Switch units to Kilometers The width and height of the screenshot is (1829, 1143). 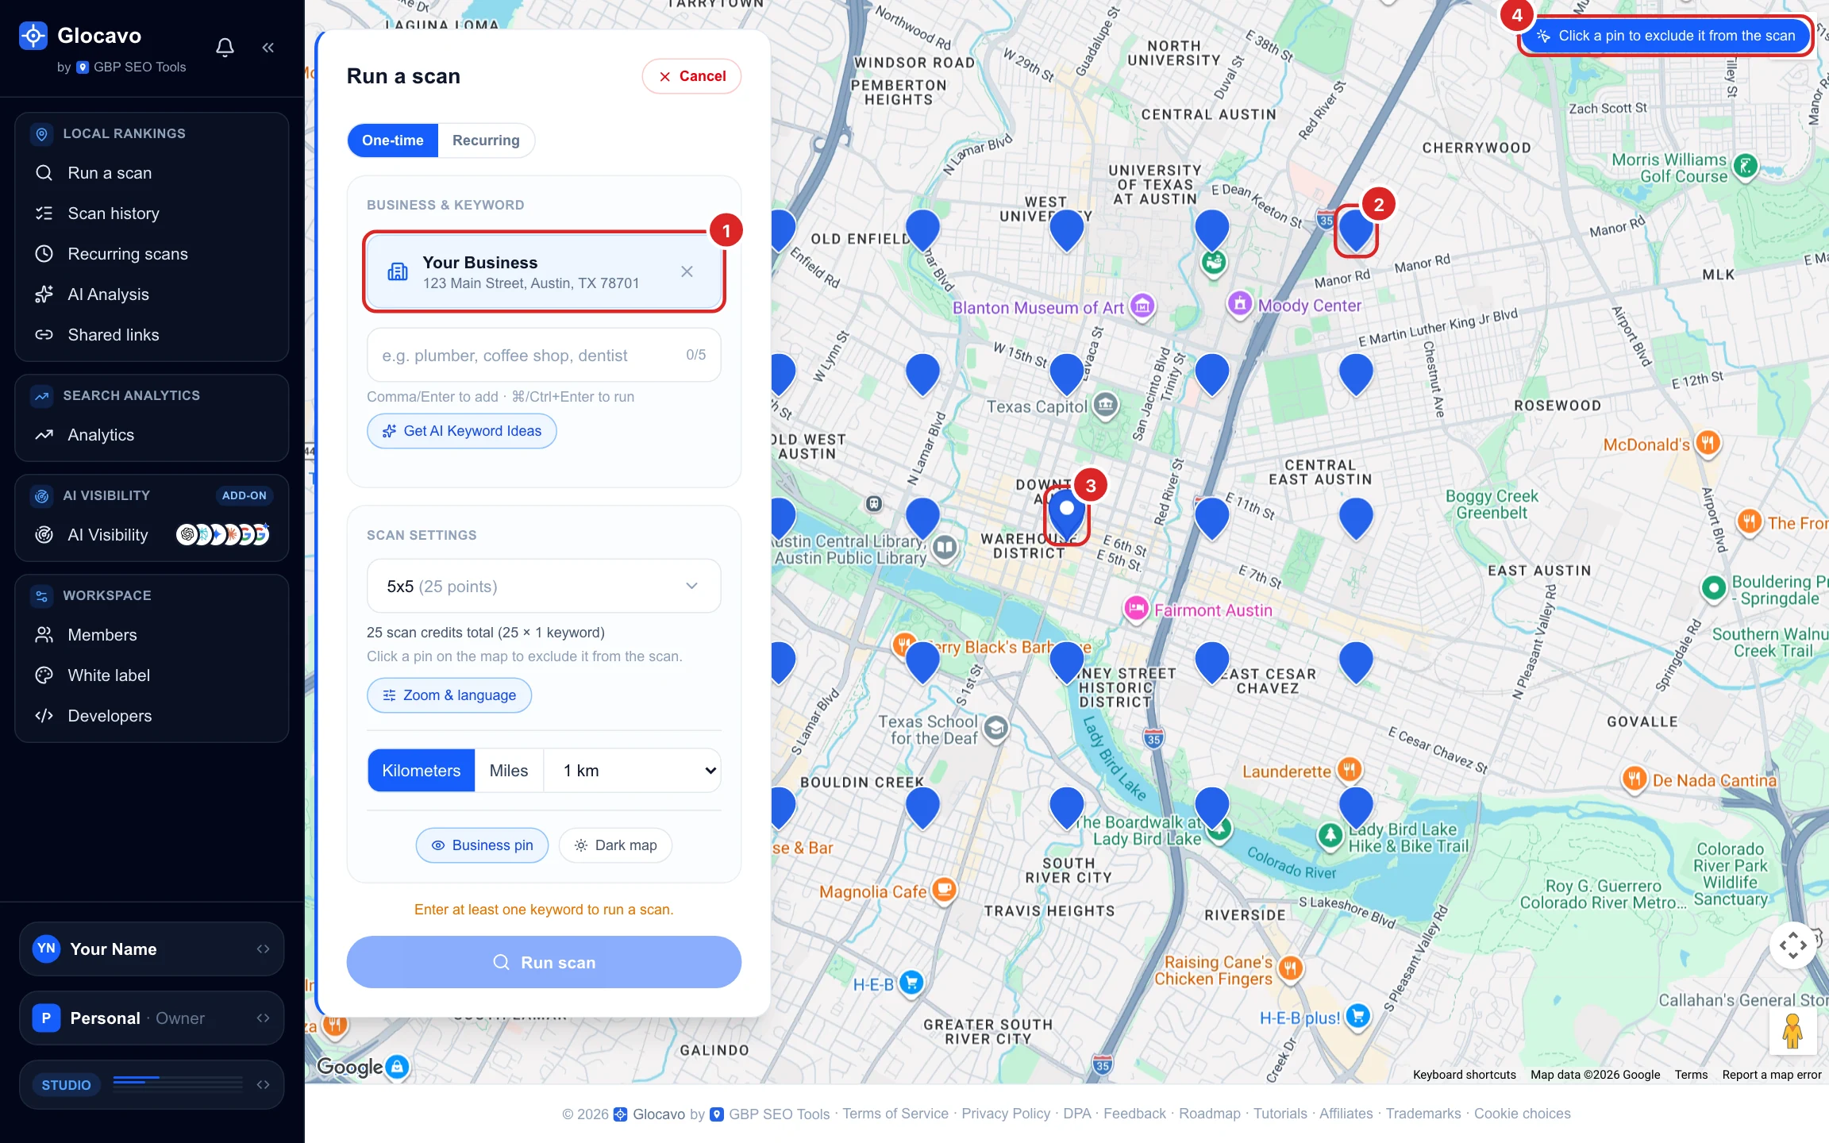(421, 770)
